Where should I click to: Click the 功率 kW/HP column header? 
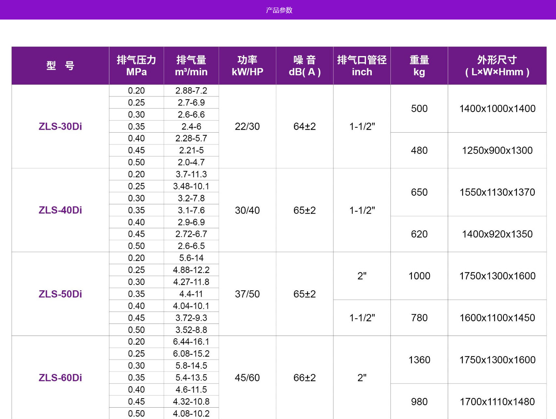pos(247,66)
